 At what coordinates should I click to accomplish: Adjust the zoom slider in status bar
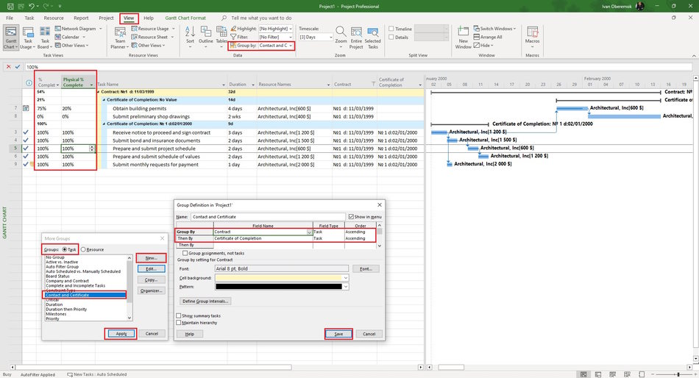pyautogui.click(x=678, y=374)
